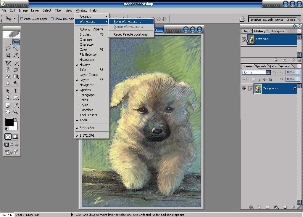The height and width of the screenshot is (217, 303).
Task: Select the Path Selection tool
Action: coord(8,91)
